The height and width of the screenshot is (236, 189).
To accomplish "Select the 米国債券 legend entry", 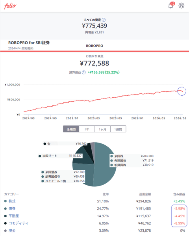I will [63, 172].
